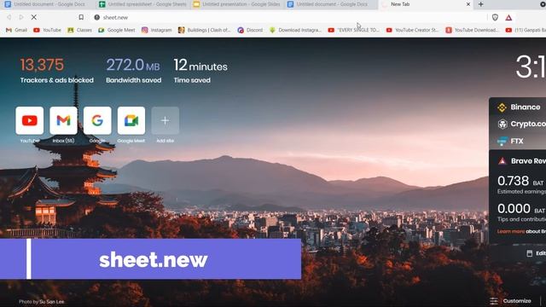Select the New Tab tab

[425, 4]
